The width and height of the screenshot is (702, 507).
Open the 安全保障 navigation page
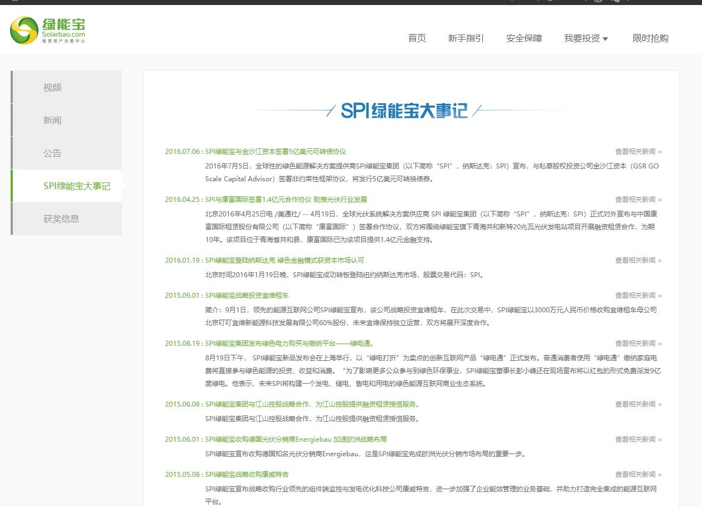coord(524,38)
